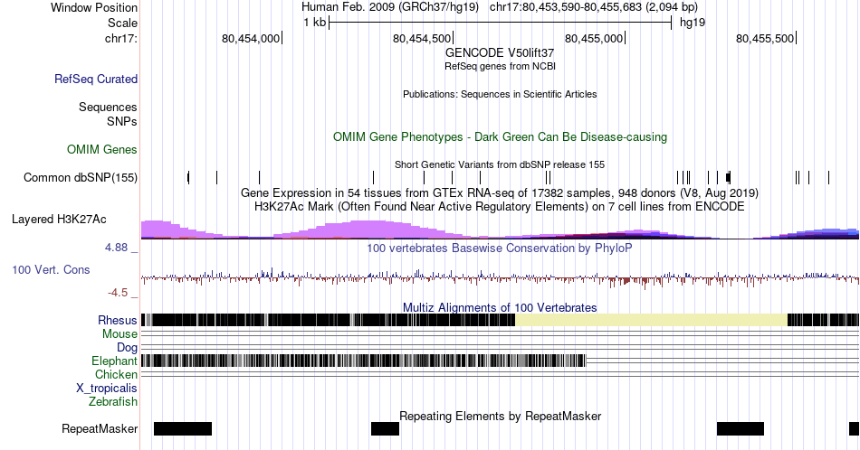The image size is (860, 450).
Task: Click the 100 Vert. Cons track label
Action: click(x=51, y=269)
